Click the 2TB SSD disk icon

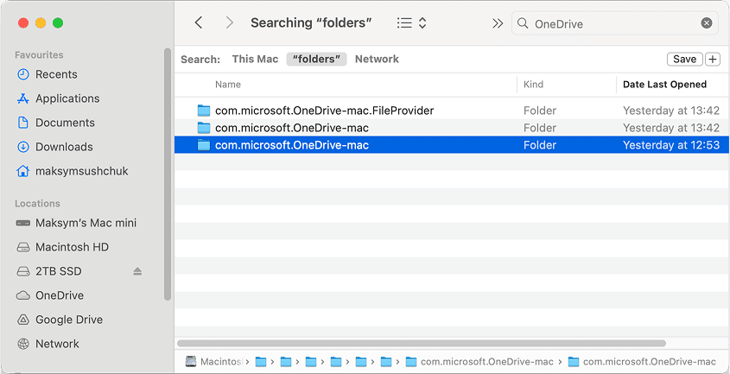pyautogui.click(x=22, y=271)
